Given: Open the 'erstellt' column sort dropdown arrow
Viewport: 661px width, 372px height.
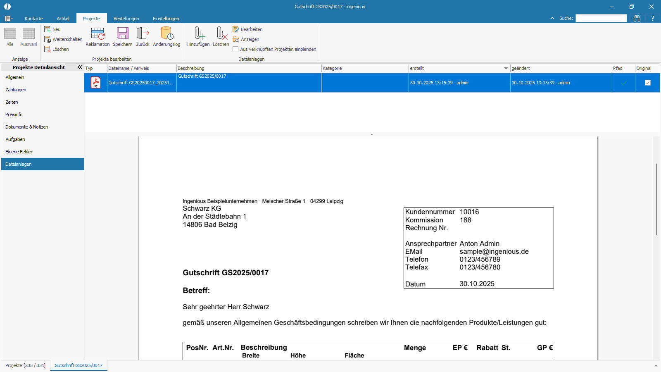Looking at the screenshot, I should click(x=506, y=69).
